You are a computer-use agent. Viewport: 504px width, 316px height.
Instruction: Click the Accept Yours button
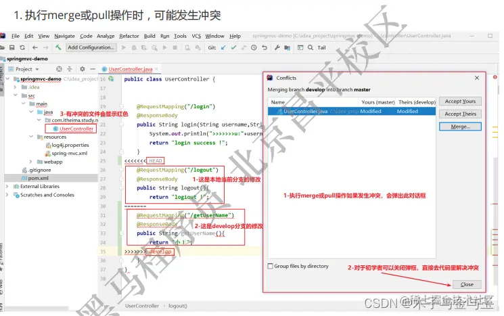click(x=460, y=101)
